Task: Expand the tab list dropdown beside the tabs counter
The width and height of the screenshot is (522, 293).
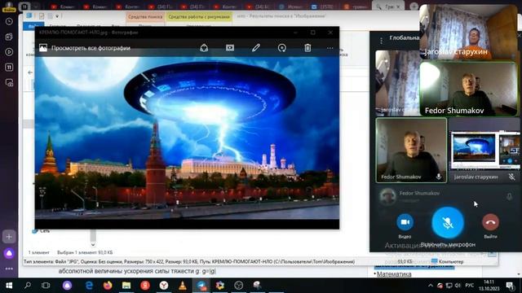Action: pos(36,7)
